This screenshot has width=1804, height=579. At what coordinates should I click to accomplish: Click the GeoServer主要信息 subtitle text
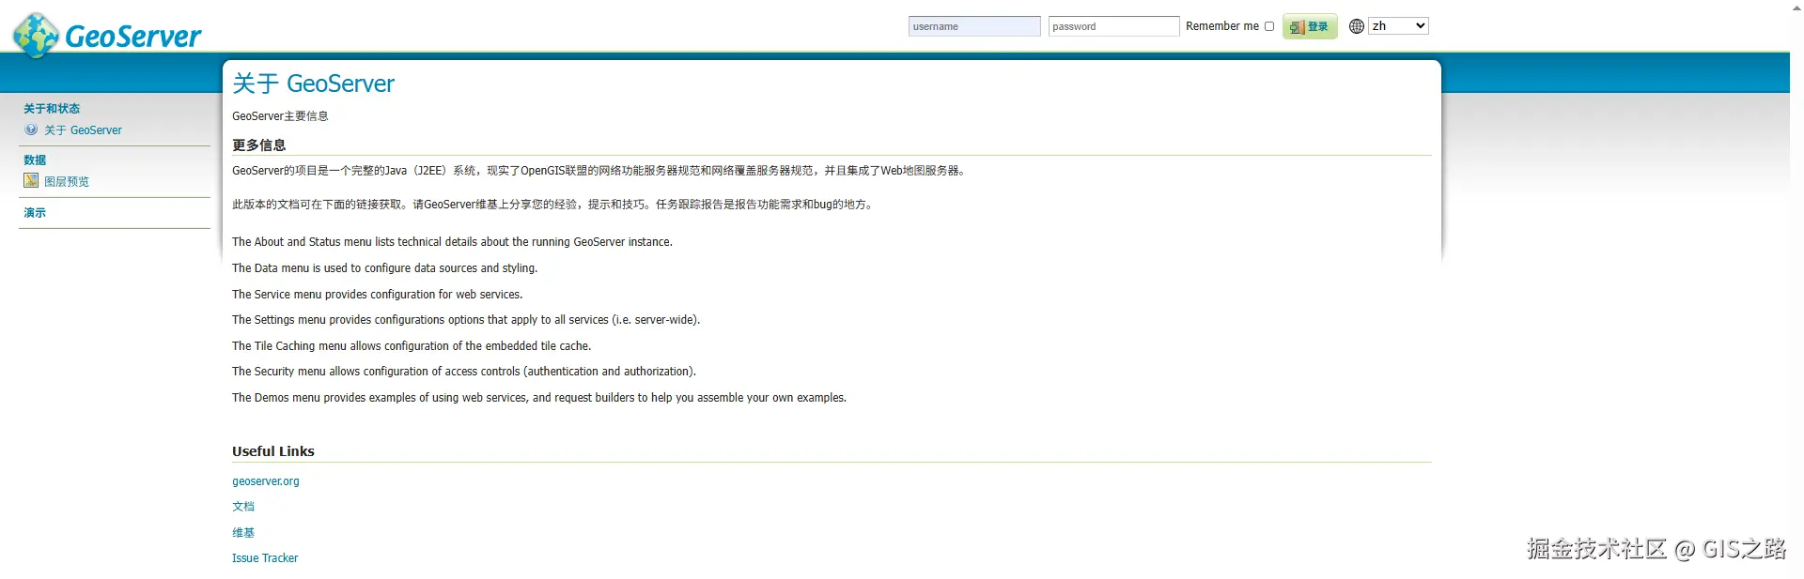point(280,116)
